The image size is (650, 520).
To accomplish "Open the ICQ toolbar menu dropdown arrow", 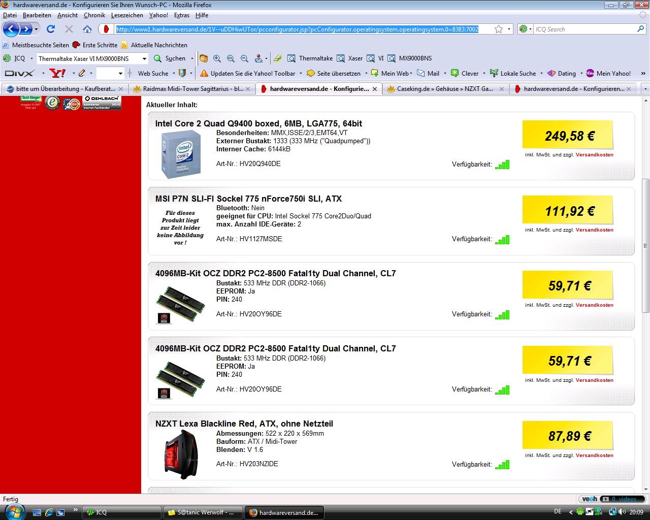I will [x=31, y=59].
